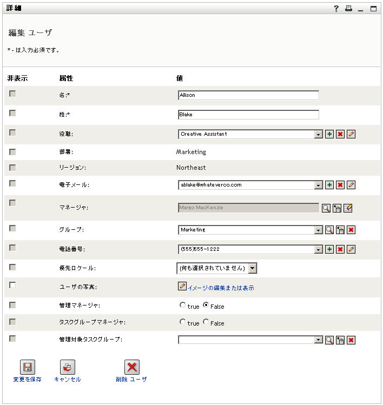Screen dimensions: 383x405
Task: Expand the 電話番号 dropdown list
Action: 319,249
